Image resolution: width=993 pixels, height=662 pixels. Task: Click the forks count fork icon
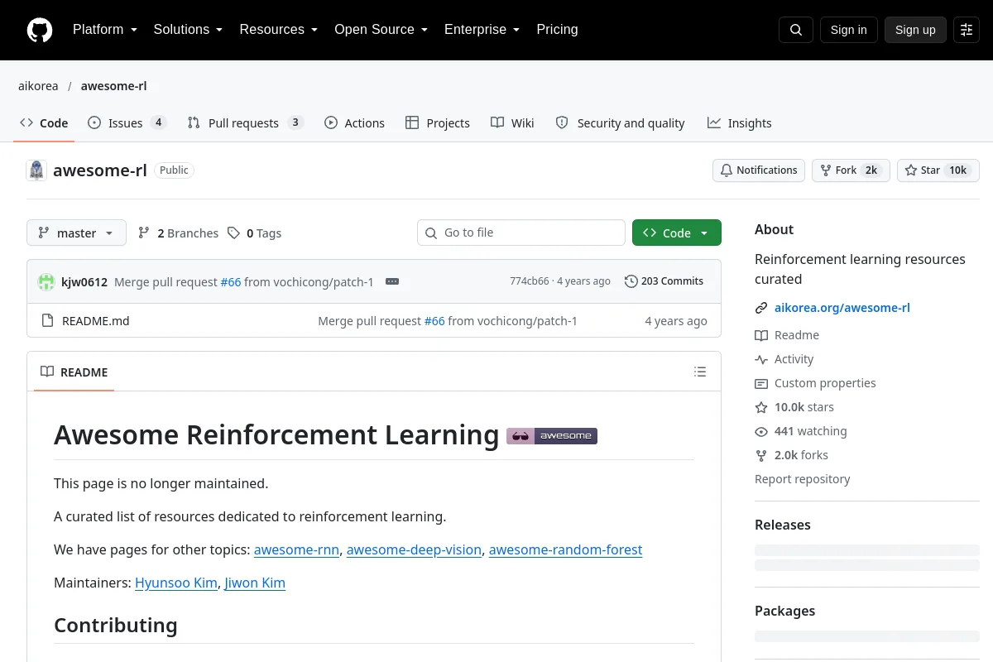tap(761, 455)
